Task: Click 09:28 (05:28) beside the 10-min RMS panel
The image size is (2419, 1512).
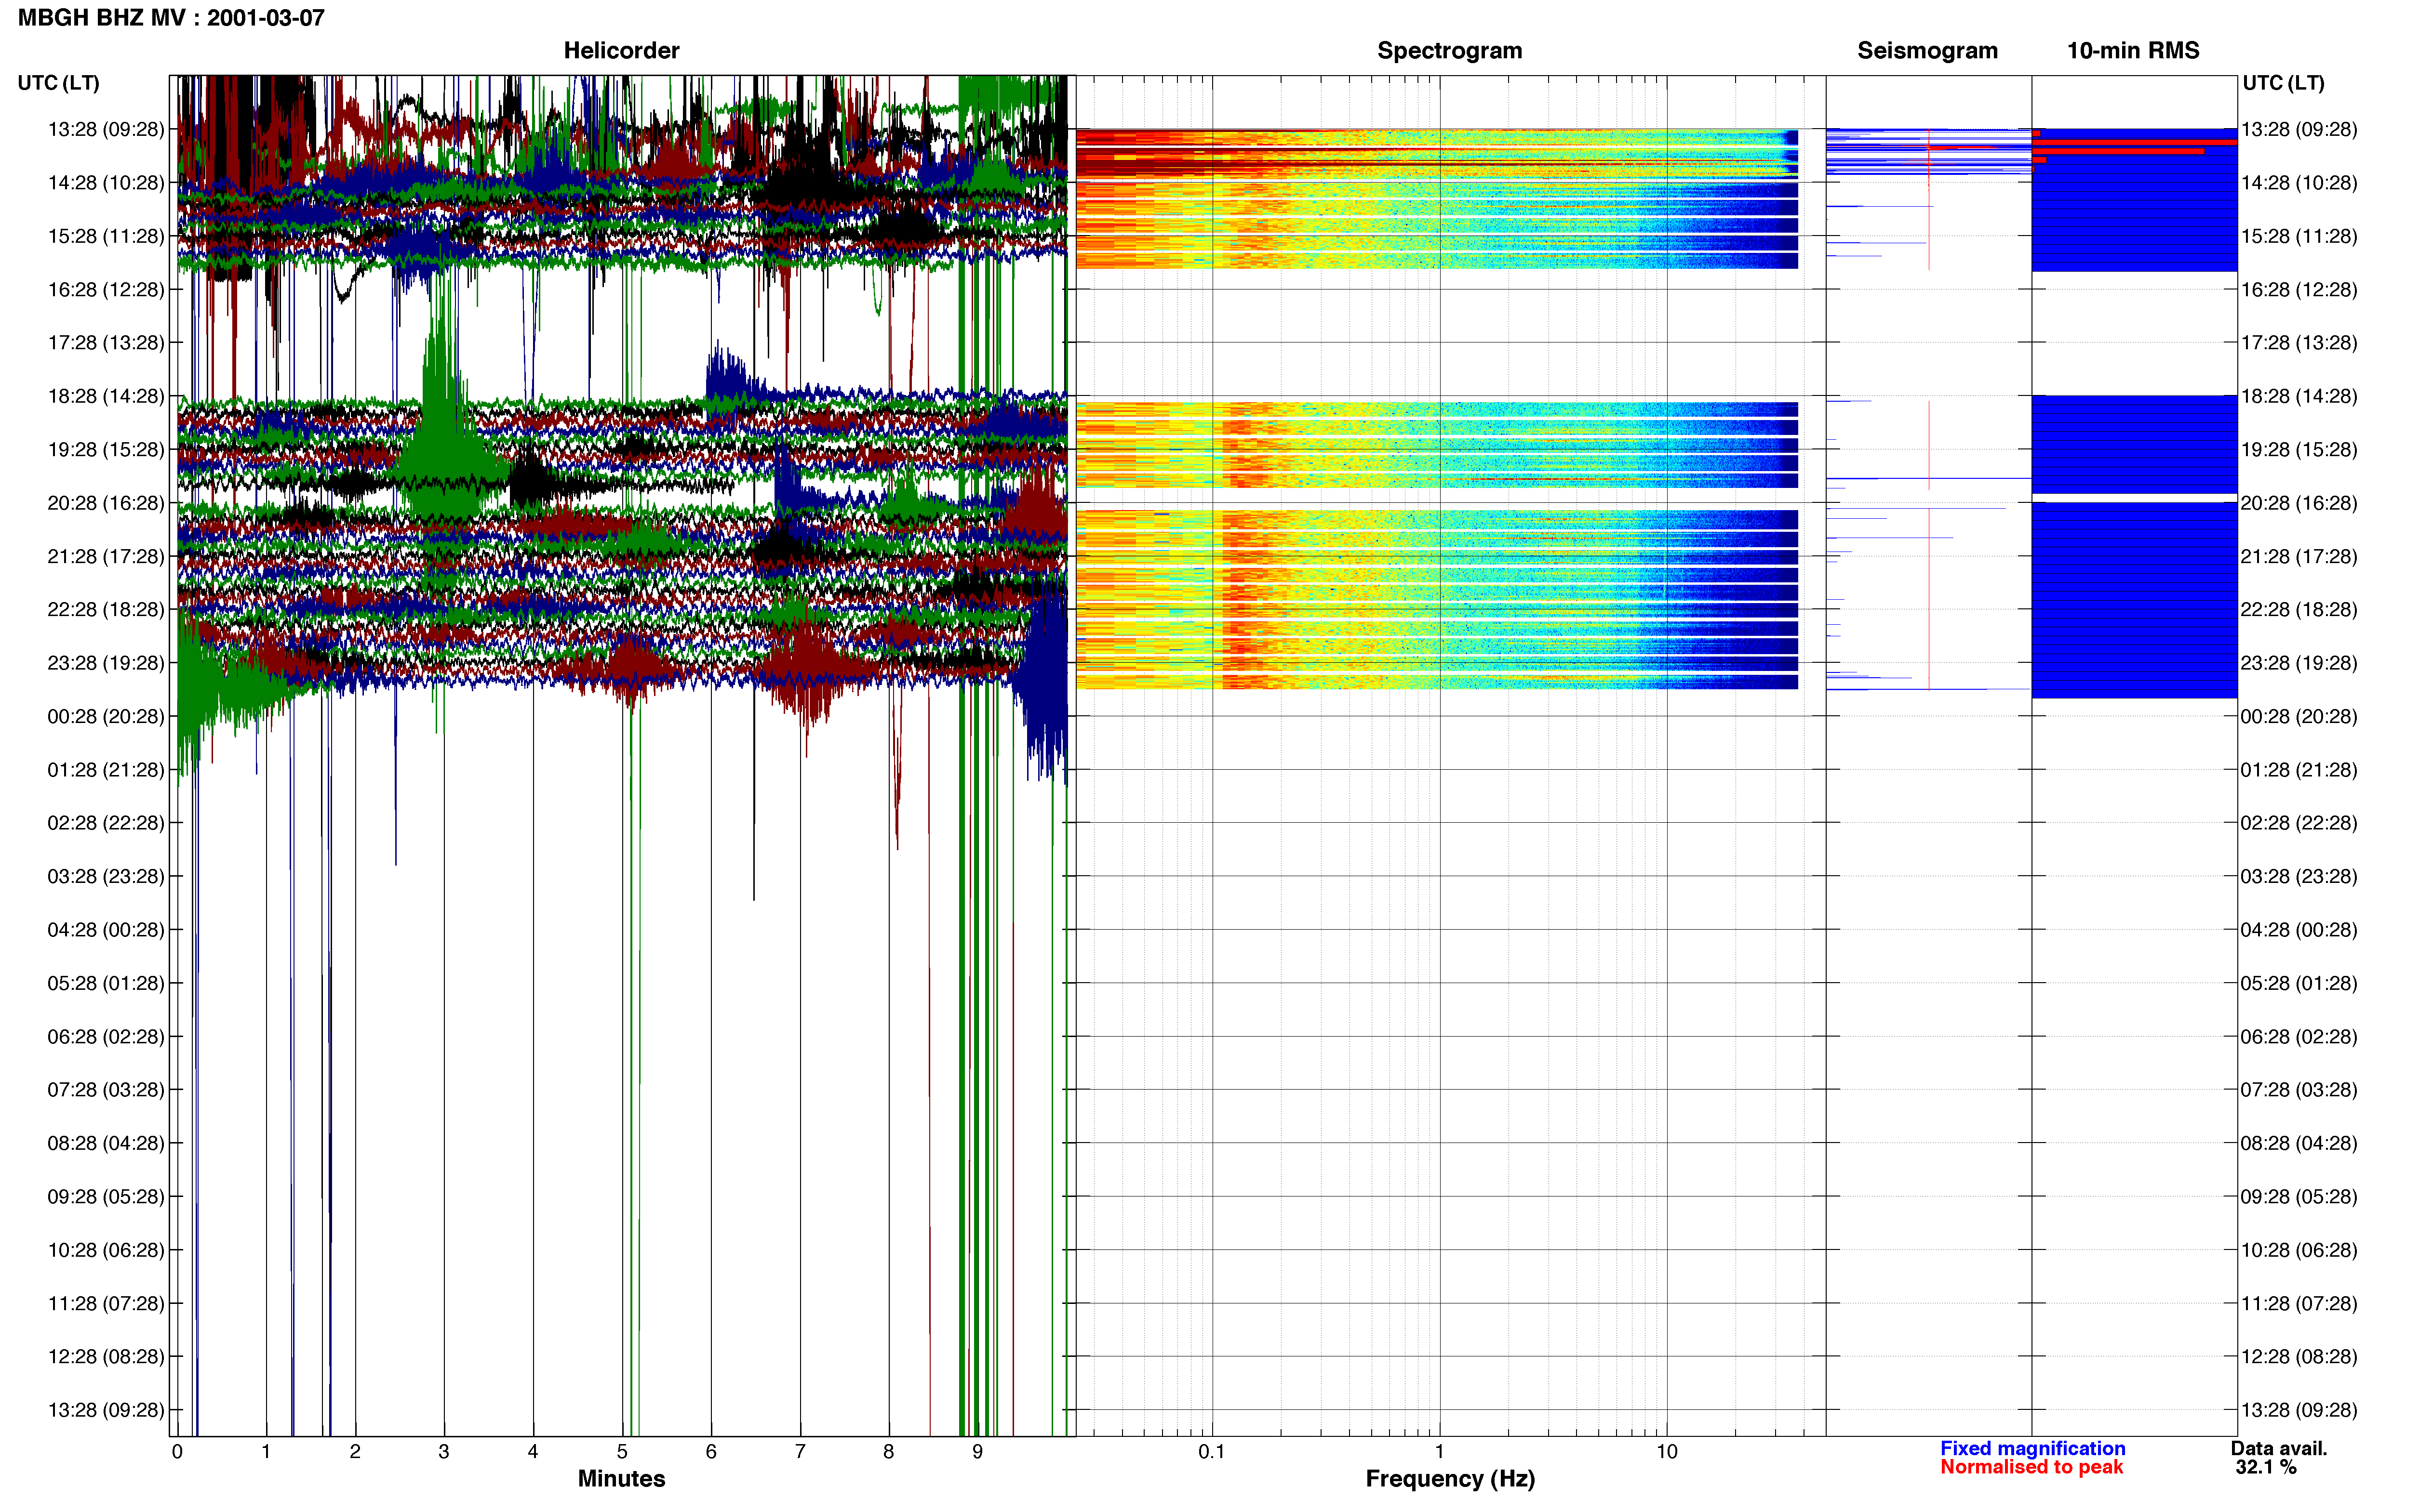Action: pyautogui.click(x=2299, y=1197)
